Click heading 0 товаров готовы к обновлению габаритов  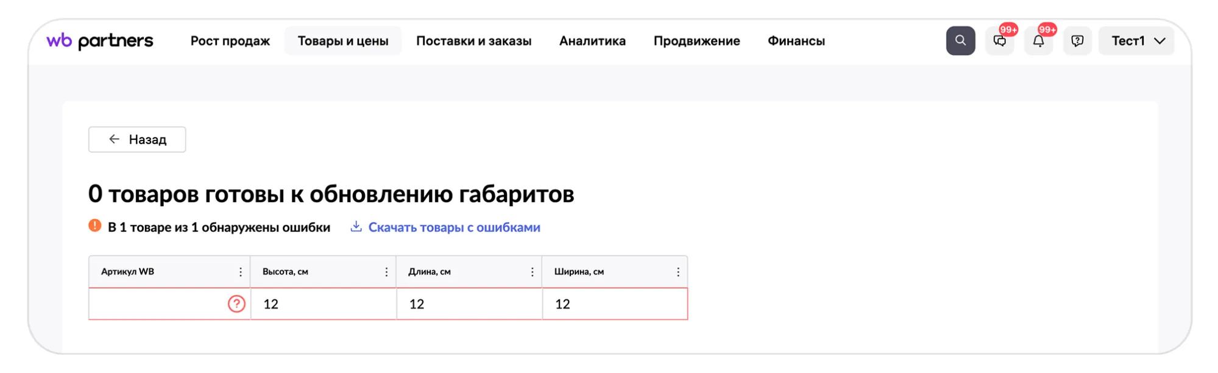tap(331, 194)
